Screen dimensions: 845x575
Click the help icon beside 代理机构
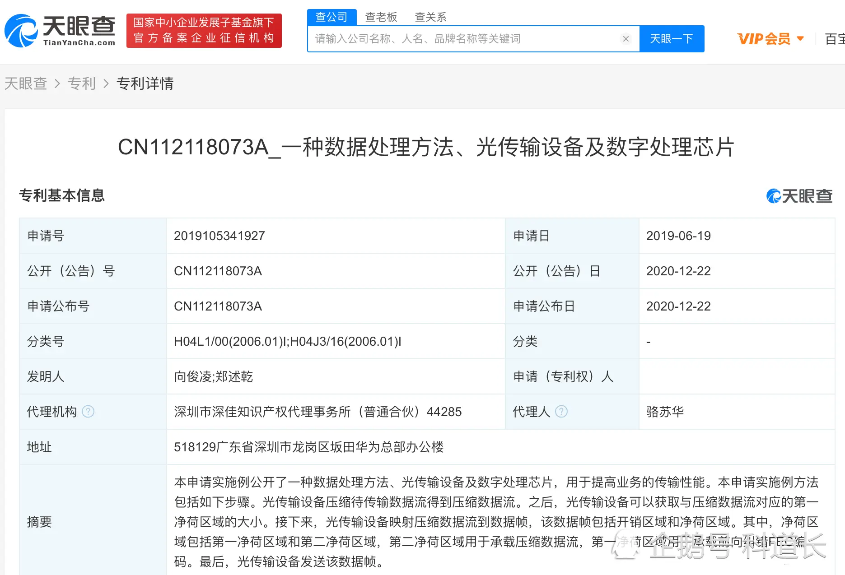point(88,412)
